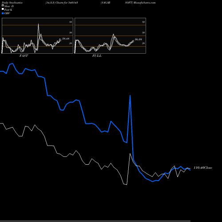Click the peak of the FULL stochastic chart
The width and height of the screenshot is (222, 222).
114,35
